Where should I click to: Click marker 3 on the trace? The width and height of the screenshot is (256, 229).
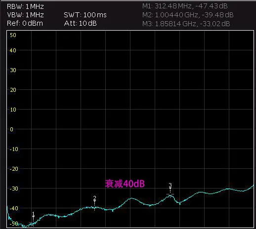170,191
